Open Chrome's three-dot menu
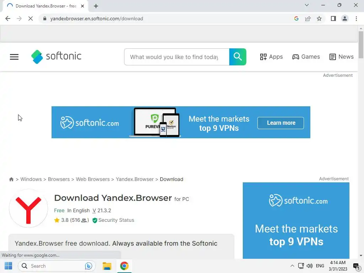364x273 pixels. click(x=356, y=18)
